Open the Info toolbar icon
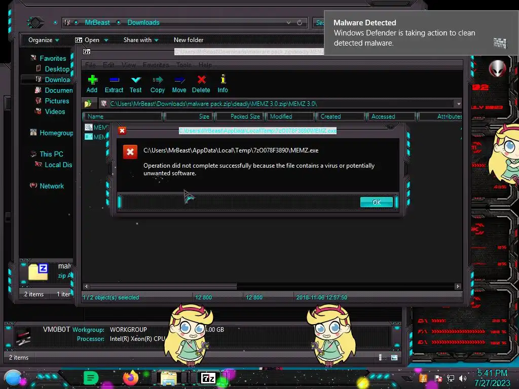The height and width of the screenshot is (389, 519). click(223, 84)
